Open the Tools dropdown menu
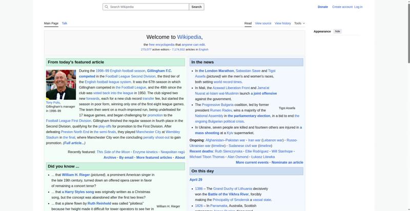The width and height of the screenshot is (410, 211). pyautogui.click(x=299, y=23)
